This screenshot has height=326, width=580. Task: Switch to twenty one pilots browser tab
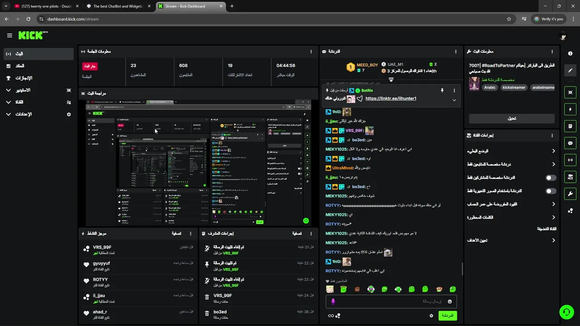tap(47, 6)
